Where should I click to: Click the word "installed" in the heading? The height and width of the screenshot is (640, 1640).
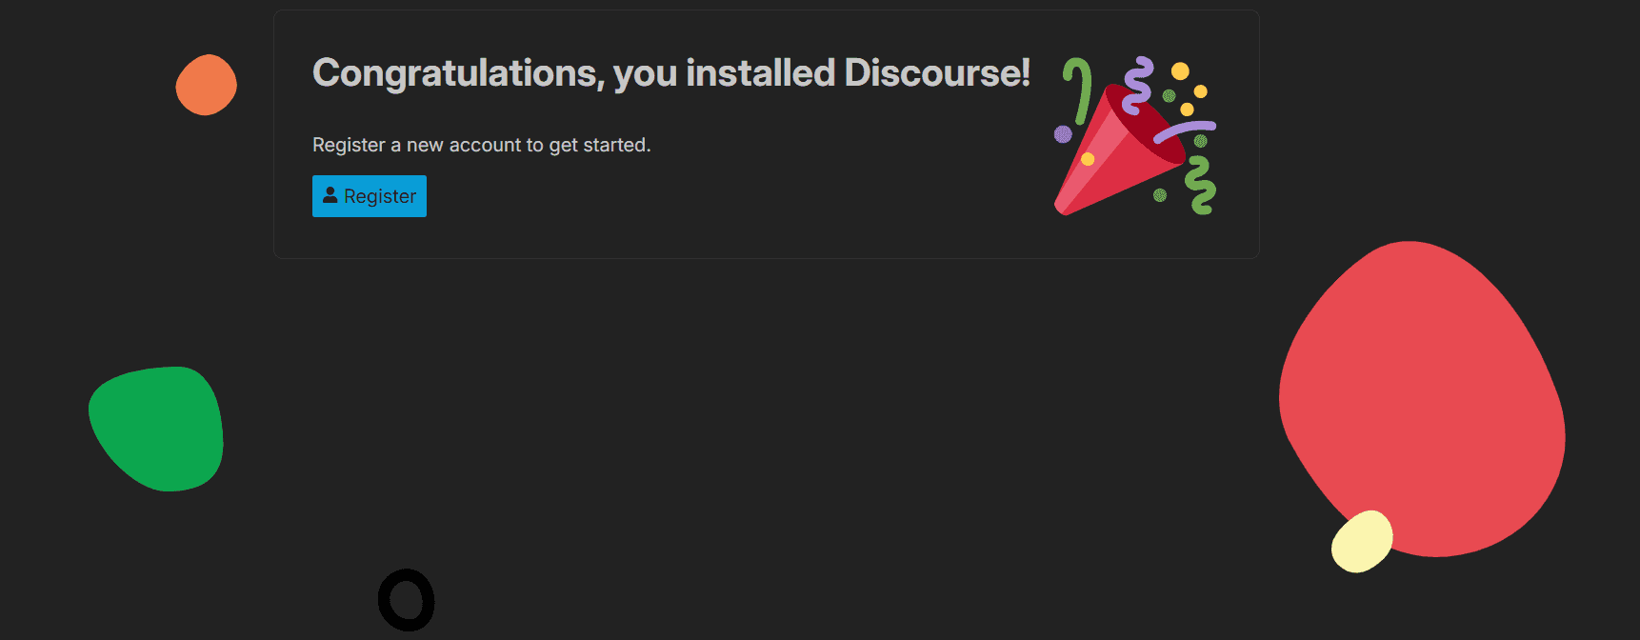(x=760, y=73)
